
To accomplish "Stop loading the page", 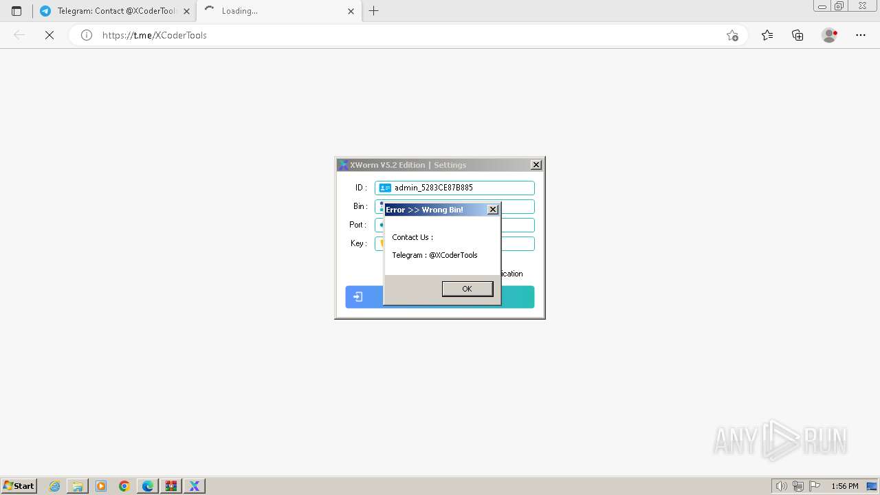I will (49, 35).
